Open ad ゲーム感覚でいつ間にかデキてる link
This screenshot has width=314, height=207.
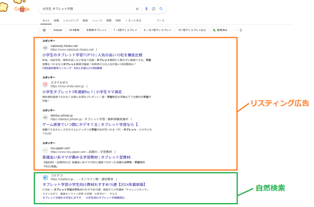click(x=92, y=125)
